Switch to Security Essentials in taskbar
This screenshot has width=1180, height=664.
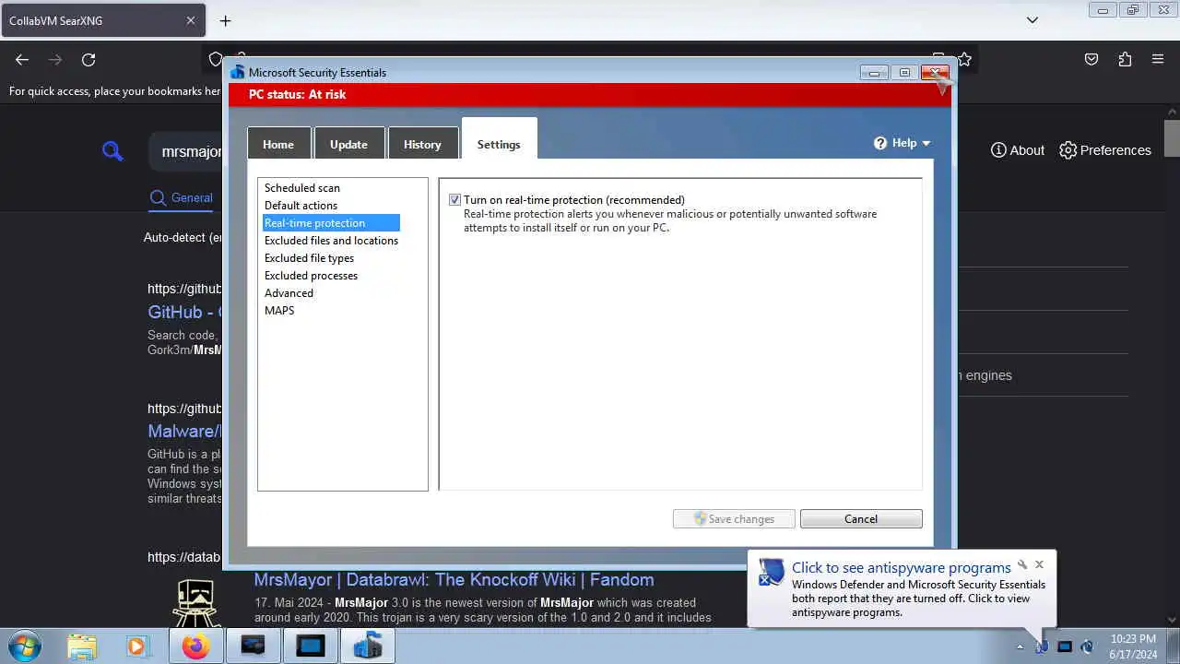[368, 646]
